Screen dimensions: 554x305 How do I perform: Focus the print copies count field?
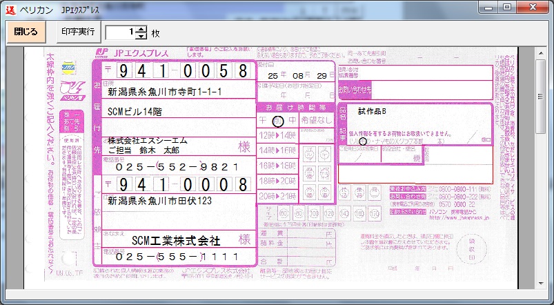121,32
